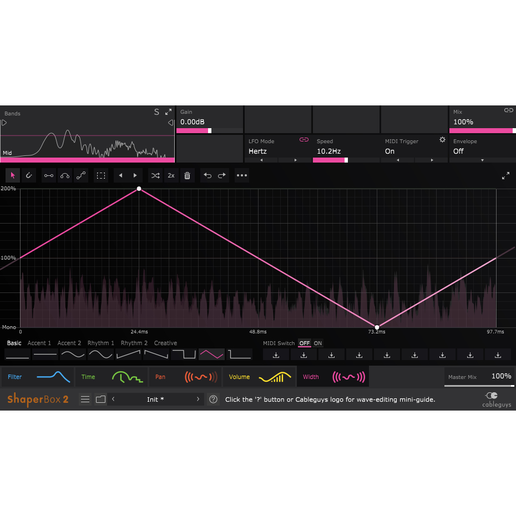Double the wave with the 2x button
This screenshot has height=516, width=516.
pos(171,175)
